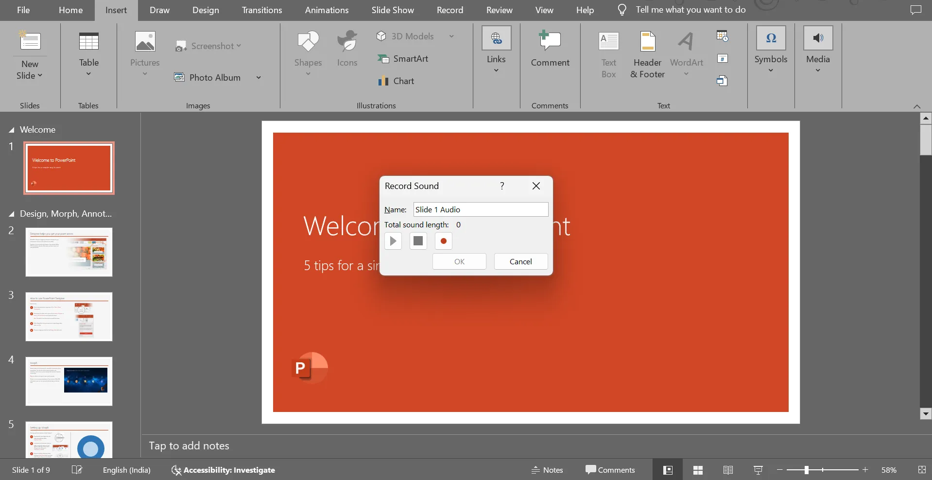Toggle the Notes pane

coord(547,470)
